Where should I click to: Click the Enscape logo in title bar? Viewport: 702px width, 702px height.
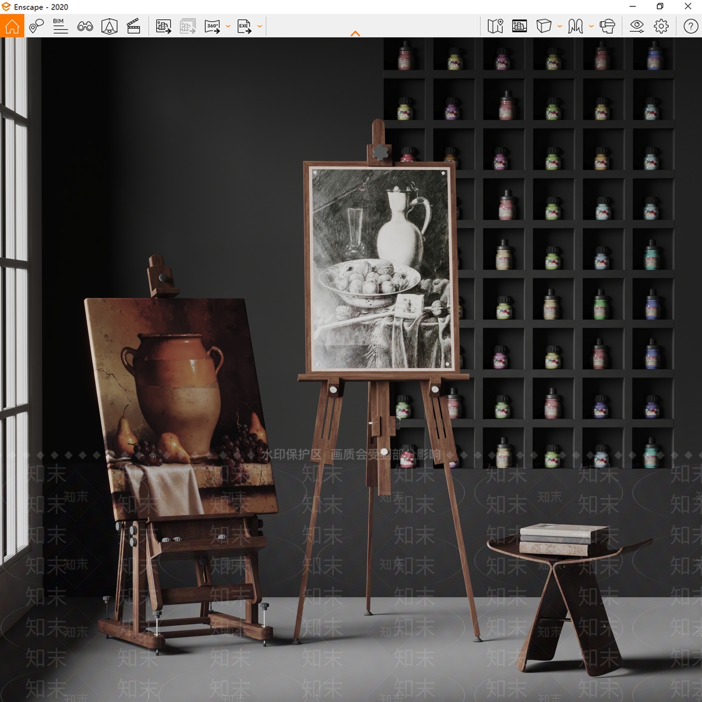click(6, 7)
